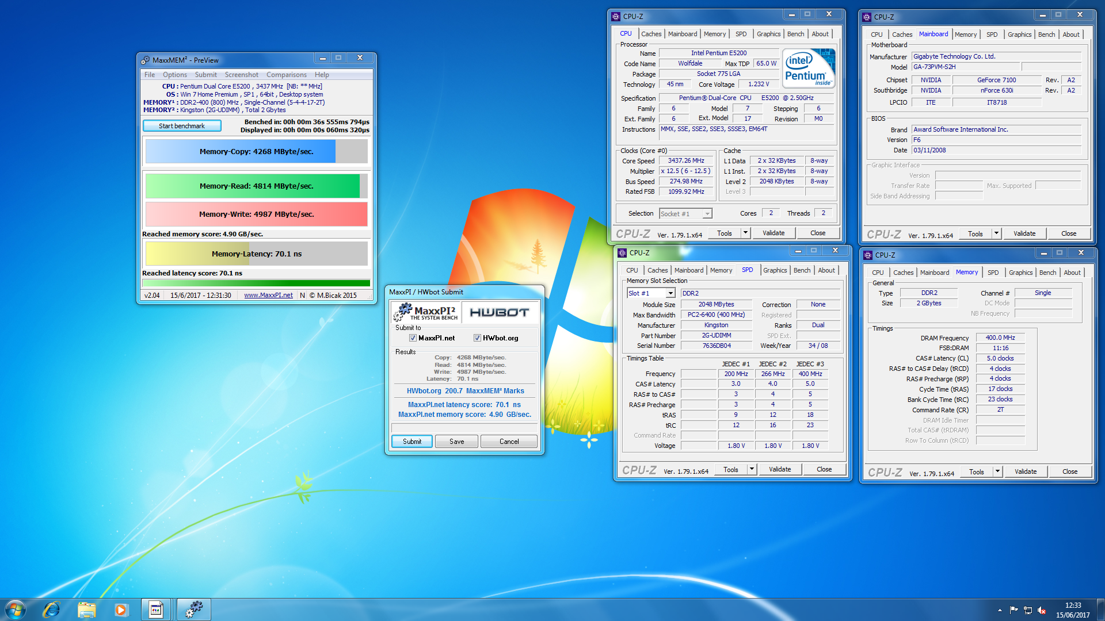The height and width of the screenshot is (621, 1105).
Task: Switch to Graphics tab in the CPU-Z Mainboard window
Action: click(x=1019, y=34)
